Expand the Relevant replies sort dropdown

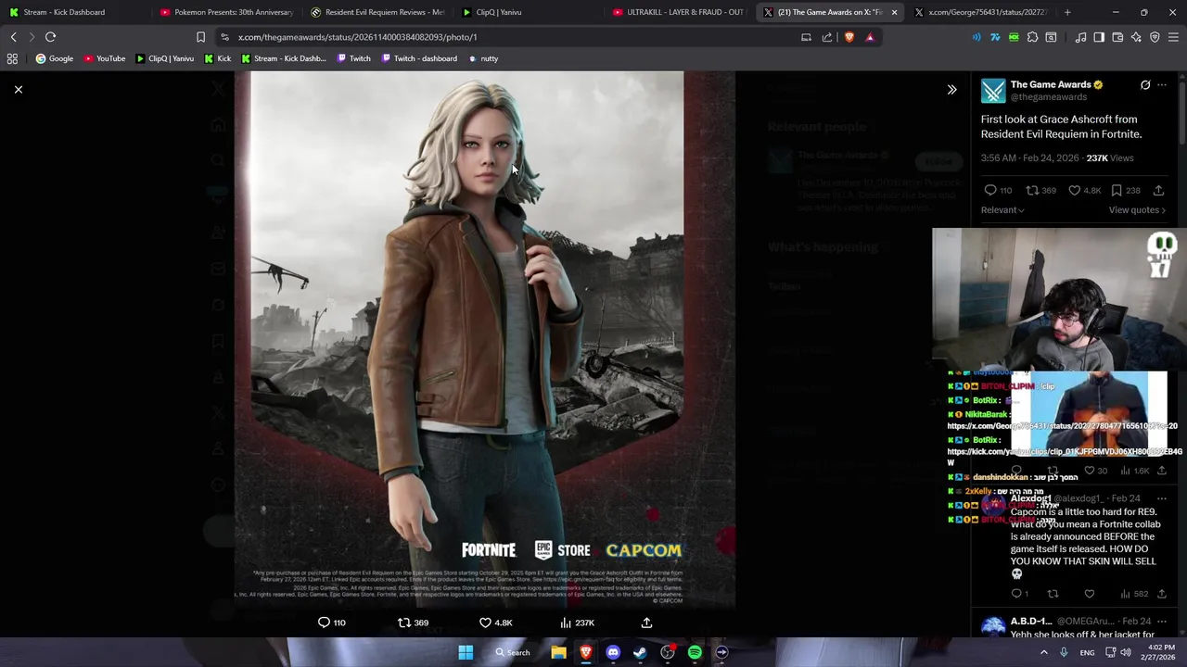tap(1002, 210)
